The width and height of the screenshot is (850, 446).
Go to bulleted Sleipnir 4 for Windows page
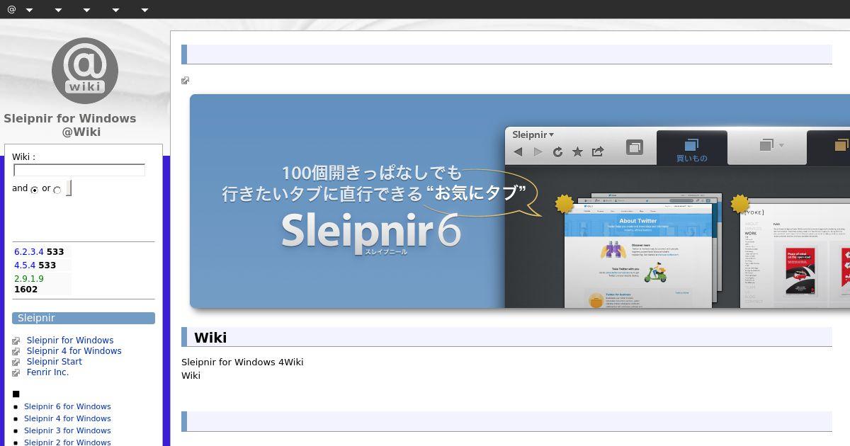67,418
